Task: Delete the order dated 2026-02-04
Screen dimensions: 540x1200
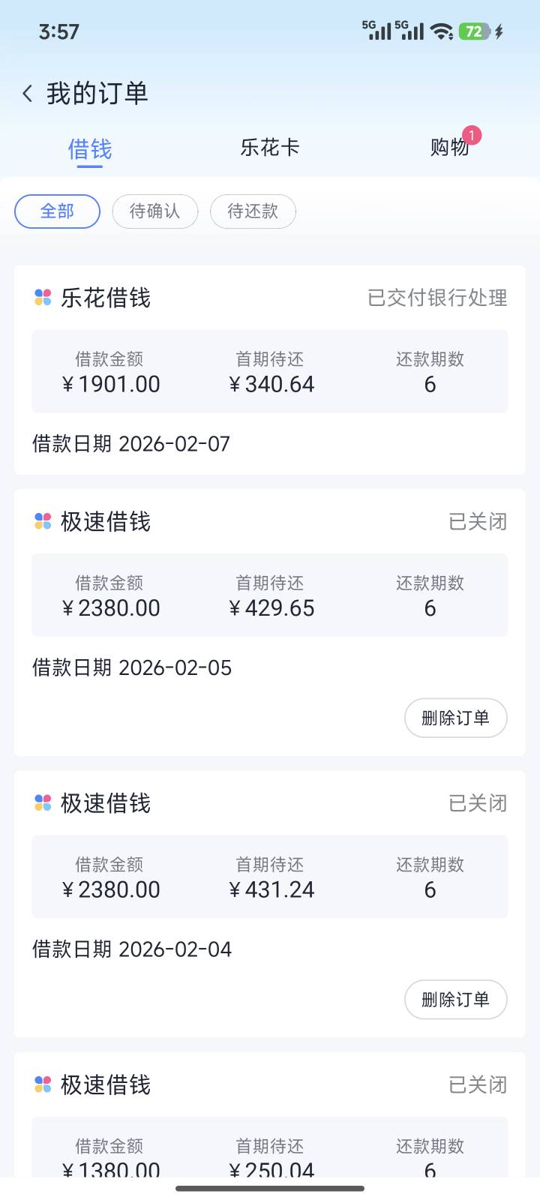Action: [x=455, y=1000]
